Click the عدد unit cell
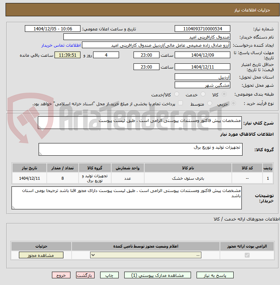This screenshot has height=285, width=280. tap(128, 178)
